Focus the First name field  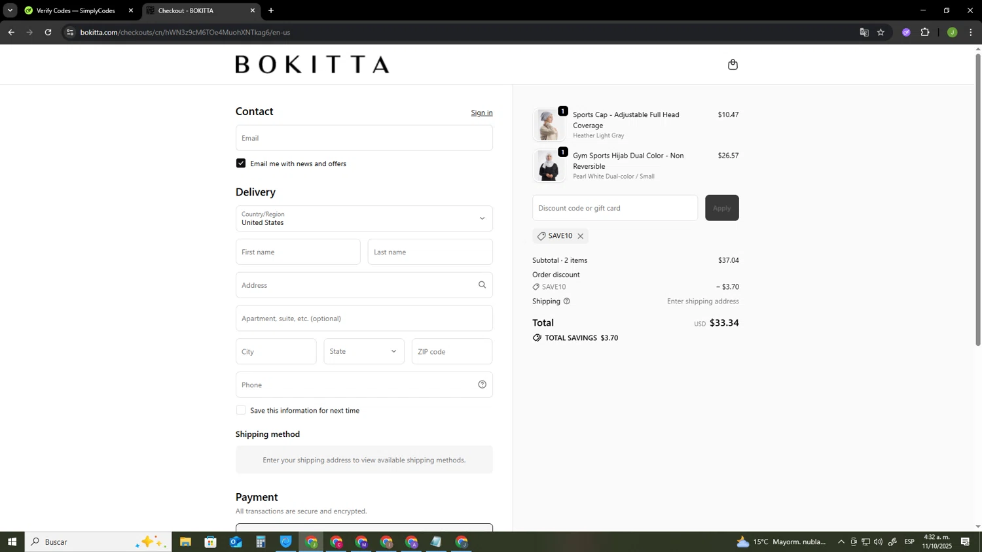[x=298, y=252]
